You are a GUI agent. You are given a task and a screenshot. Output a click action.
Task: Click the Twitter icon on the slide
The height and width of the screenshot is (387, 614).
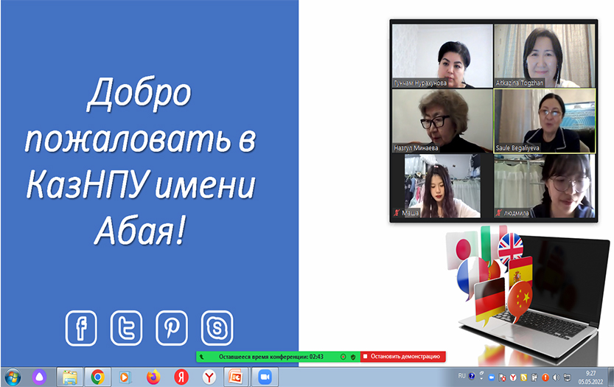tap(126, 328)
